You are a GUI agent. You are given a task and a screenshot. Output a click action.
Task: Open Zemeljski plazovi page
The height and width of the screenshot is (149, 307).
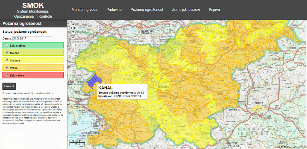point(186,10)
